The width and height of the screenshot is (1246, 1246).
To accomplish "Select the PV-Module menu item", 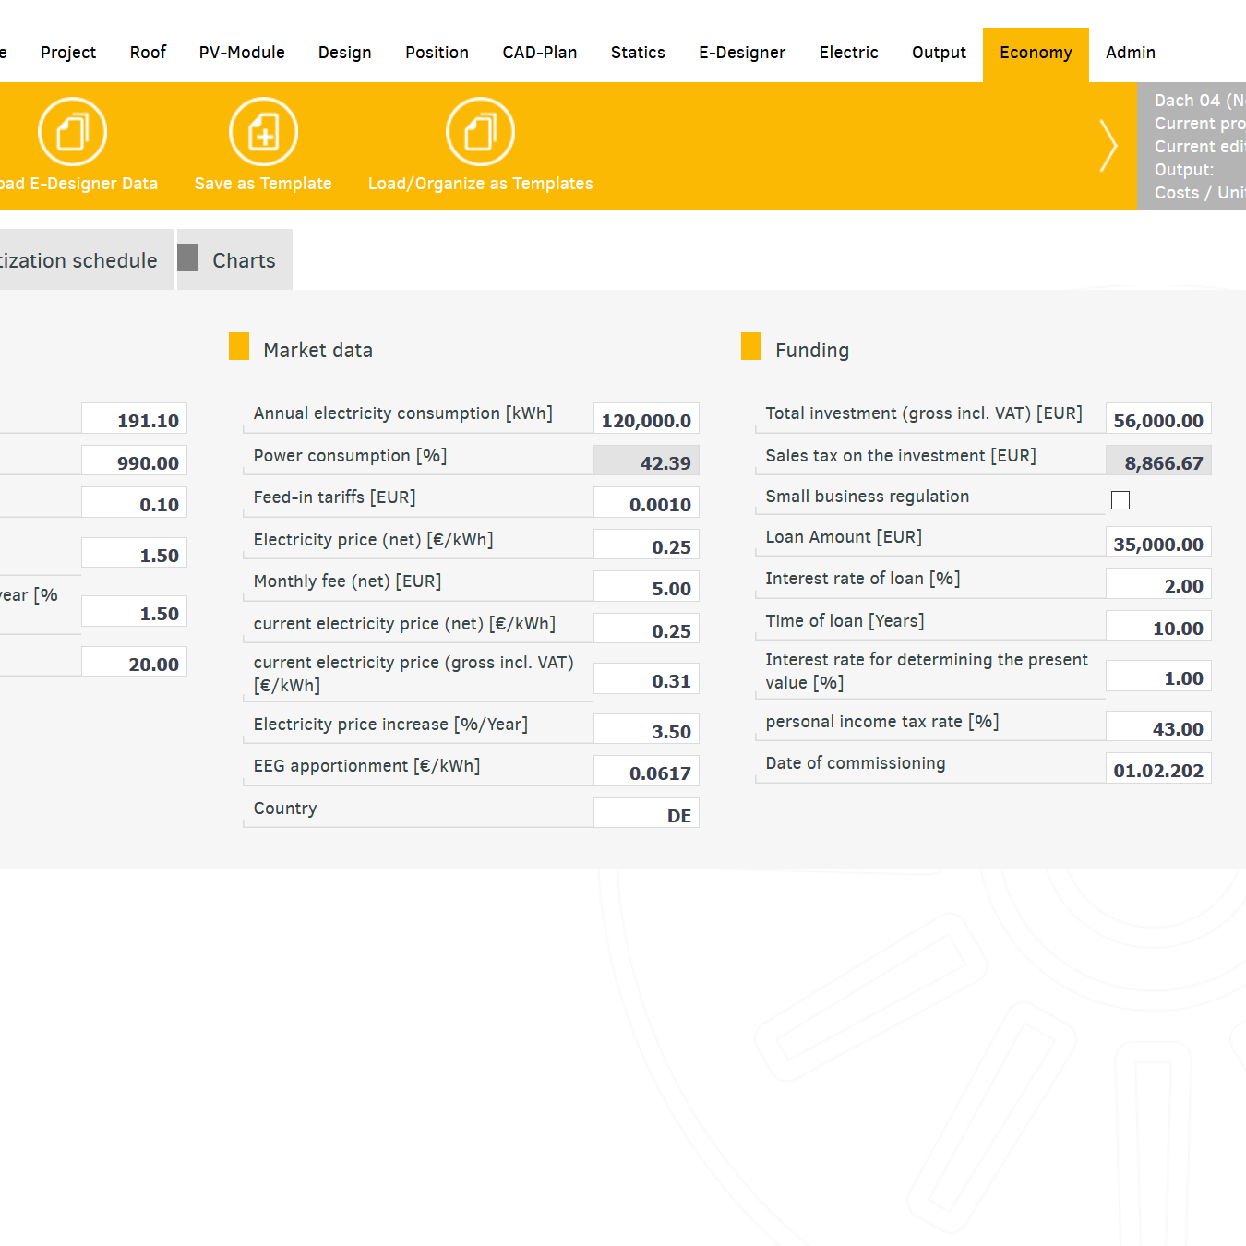I will pyautogui.click(x=242, y=53).
